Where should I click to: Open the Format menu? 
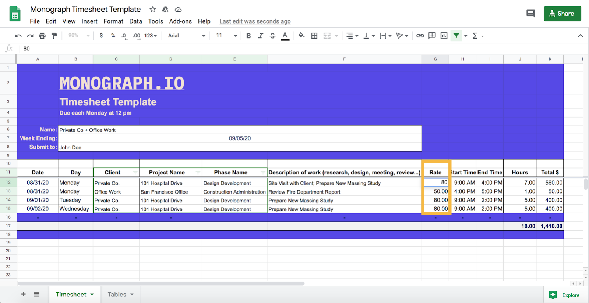(x=113, y=21)
